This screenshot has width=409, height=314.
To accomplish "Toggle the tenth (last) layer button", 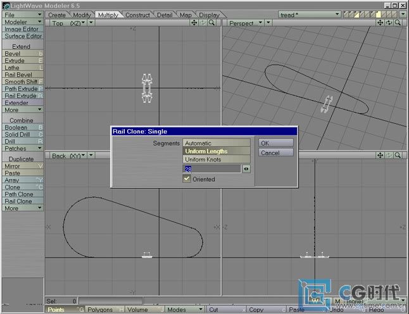I will pyautogui.click(x=394, y=15).
